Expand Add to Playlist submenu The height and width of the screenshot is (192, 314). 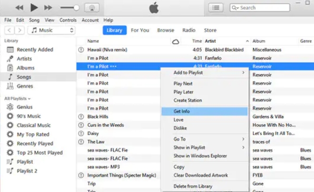pyautogui.click(x=205, y=73)
